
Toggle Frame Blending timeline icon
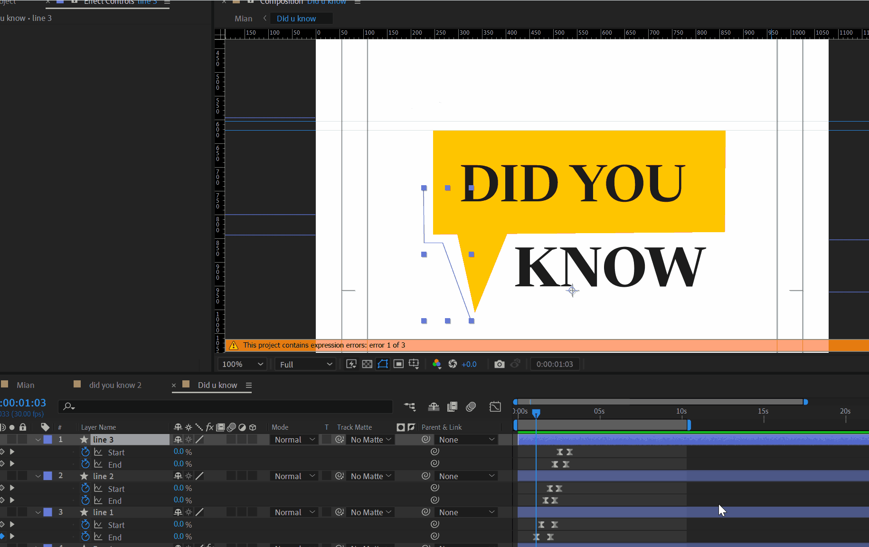point(452,406)
